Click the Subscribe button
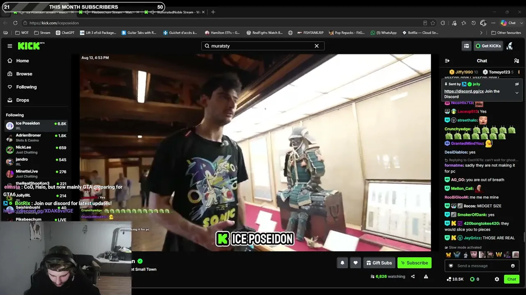The height and width of the screenshot is (295, 526). 414,263
